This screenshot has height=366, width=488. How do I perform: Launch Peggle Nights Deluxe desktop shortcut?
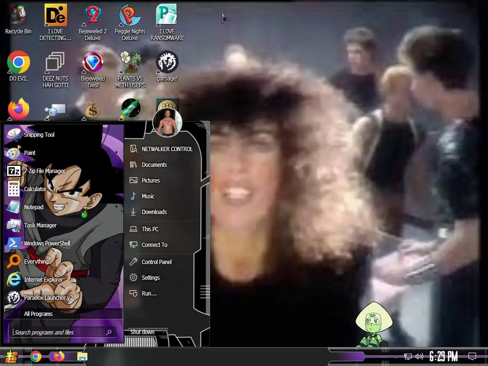click(x=130, y=22)
